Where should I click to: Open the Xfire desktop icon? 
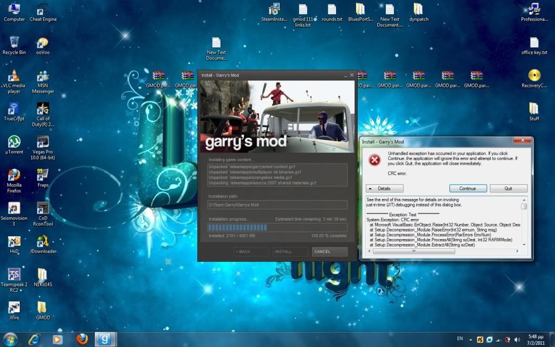[14, 308]
